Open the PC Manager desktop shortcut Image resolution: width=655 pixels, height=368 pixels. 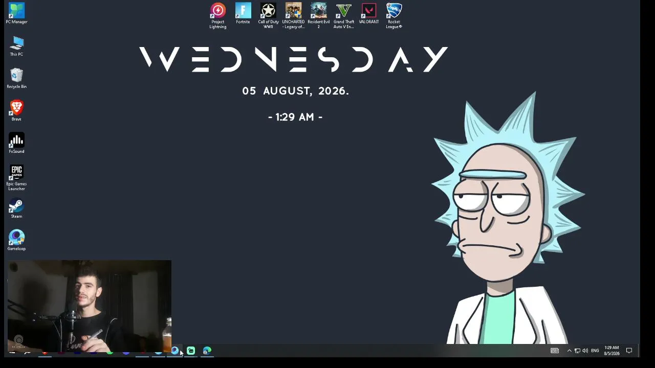[16, 13]
